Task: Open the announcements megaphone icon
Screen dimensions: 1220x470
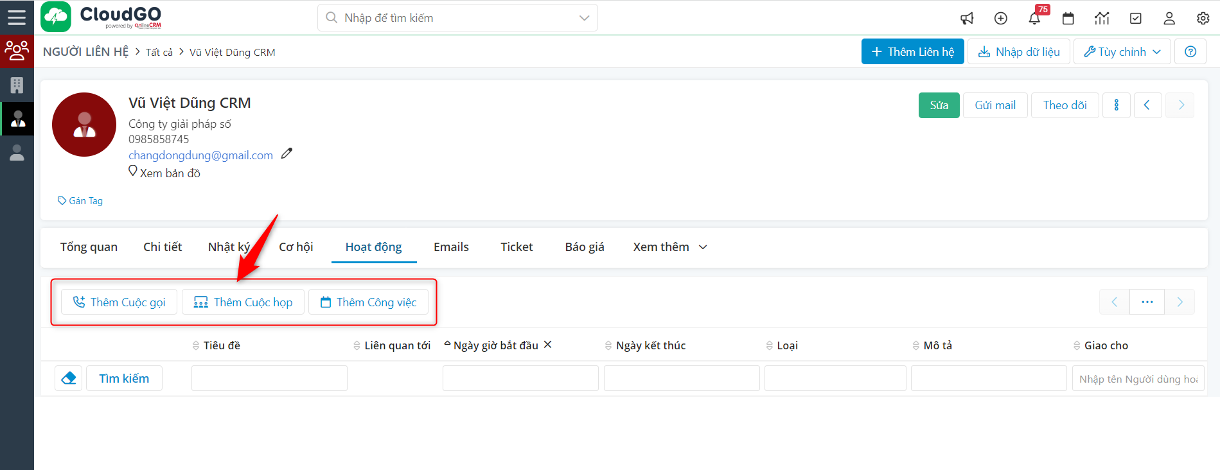Action: tap(967, 18)
